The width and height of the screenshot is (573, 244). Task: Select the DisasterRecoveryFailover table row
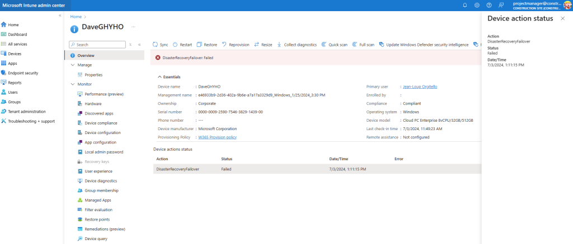click(317, 169)
